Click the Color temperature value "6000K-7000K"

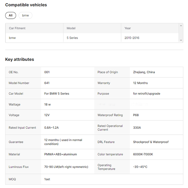144,154
